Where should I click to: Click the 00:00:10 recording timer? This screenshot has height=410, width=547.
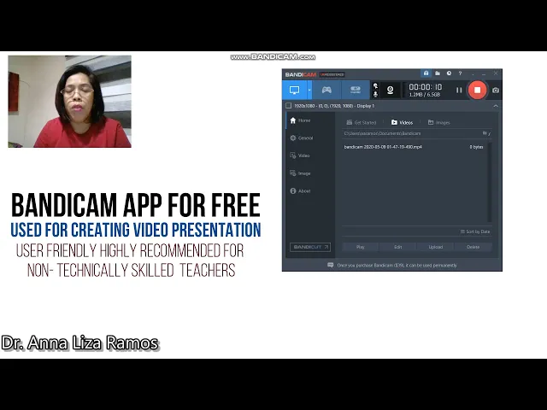pyautogui.click(x=425, y=87)
